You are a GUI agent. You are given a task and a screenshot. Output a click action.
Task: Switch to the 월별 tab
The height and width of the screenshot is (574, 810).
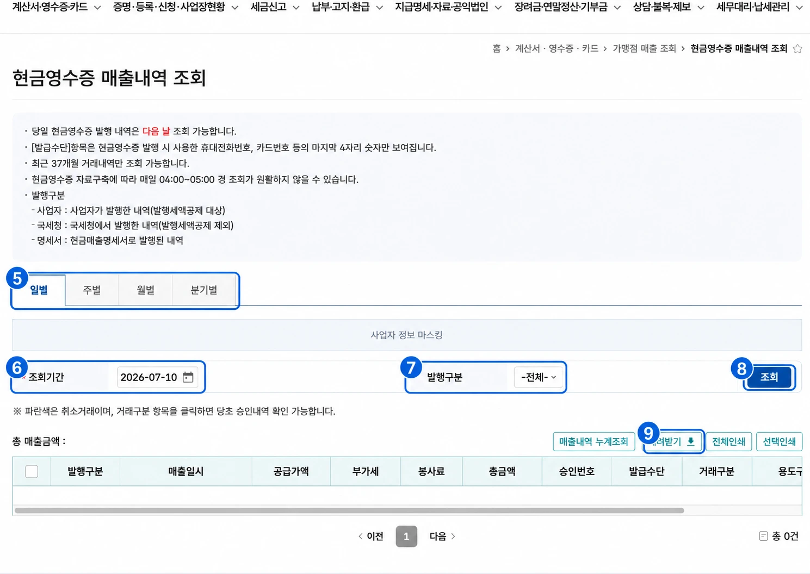(x=146, y=290)
